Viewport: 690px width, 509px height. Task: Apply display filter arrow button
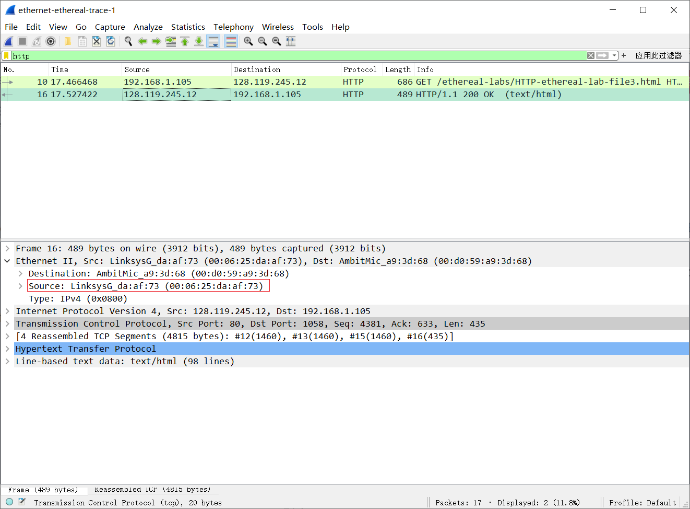(602, 55)
